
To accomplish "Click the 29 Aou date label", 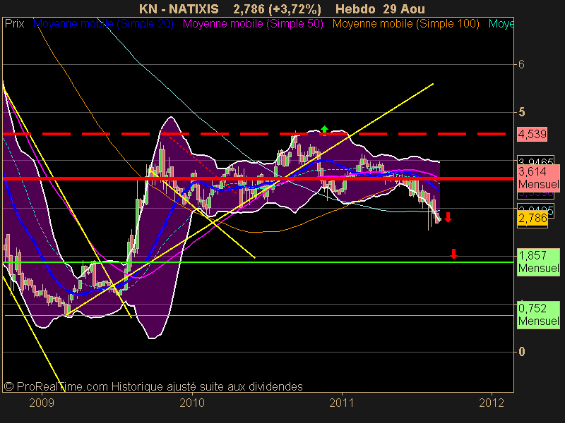I will (404, 8).
